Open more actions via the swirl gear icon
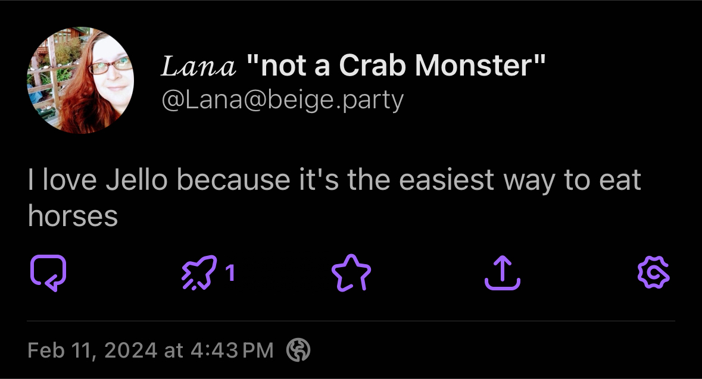This screenshot has width=702, height=379. point(654,273)
